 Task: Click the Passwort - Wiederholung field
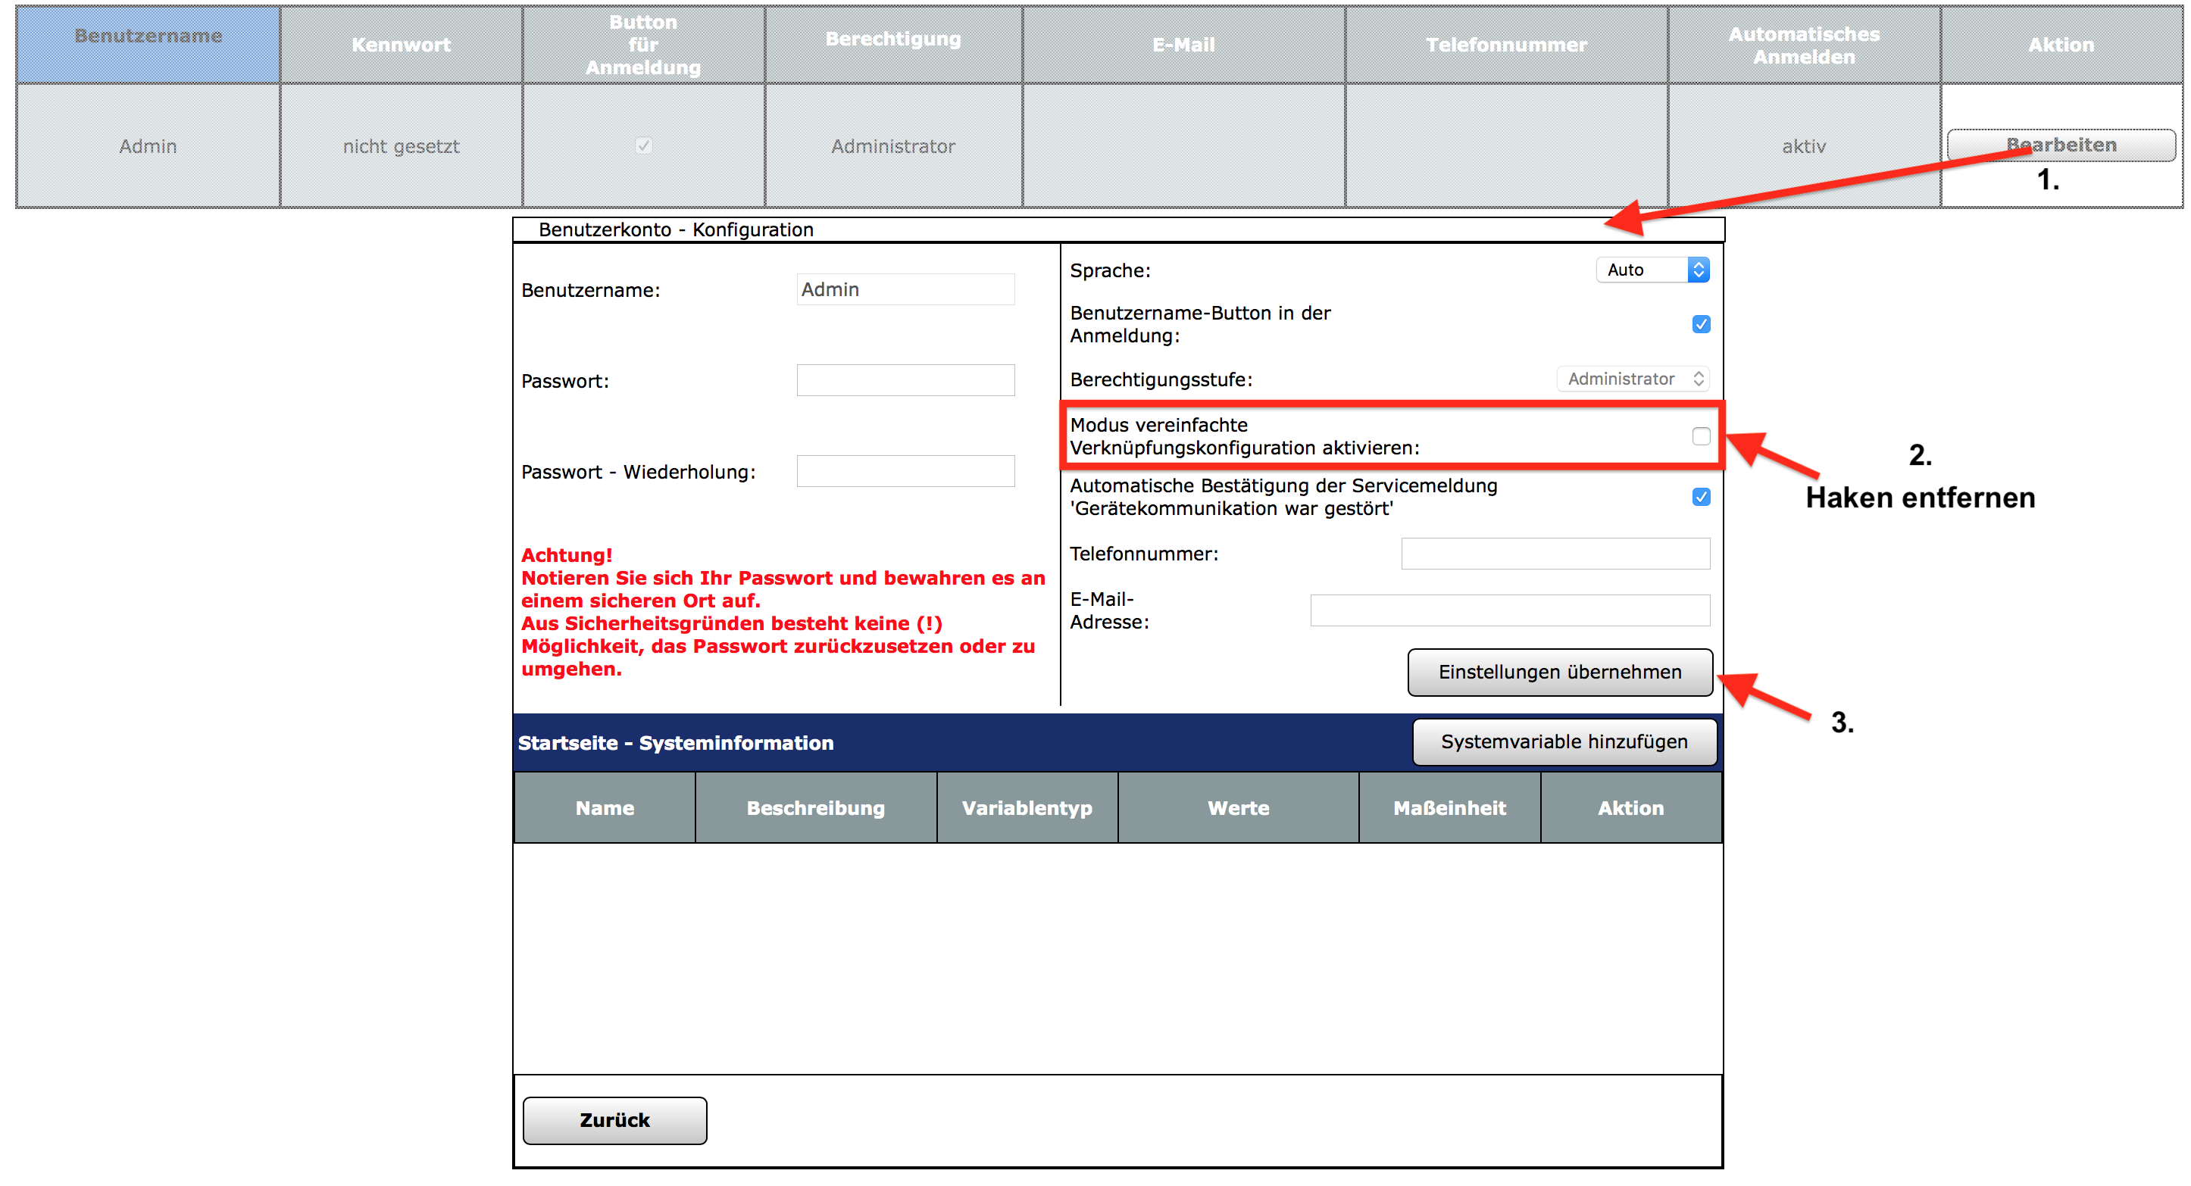(905, 471)
